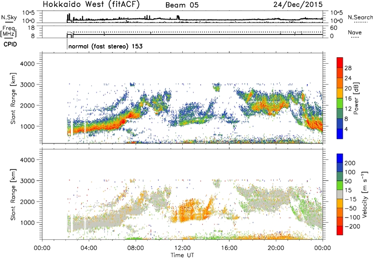Image resolution: width=373 pixels, height=258 pixels.
Task: Click the strong red power echo near 06:00
Action: [x=112, y=125]
